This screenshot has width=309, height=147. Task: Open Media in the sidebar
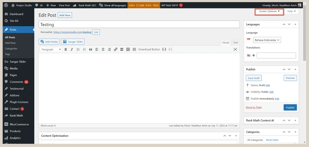(x=14, y=69)
